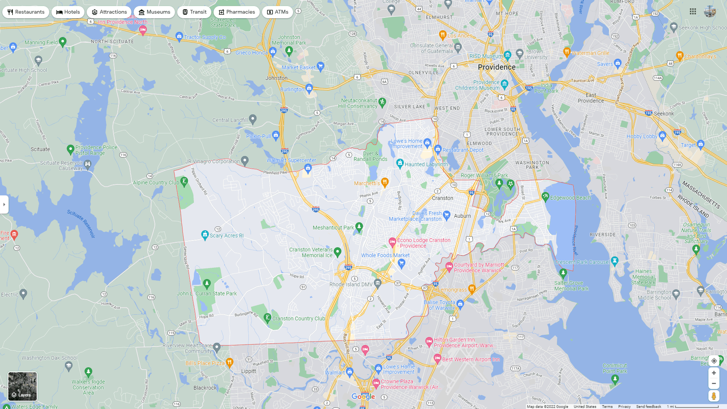
Task: Select Crescent Park Carousel marker
Action: click(615, 261)
